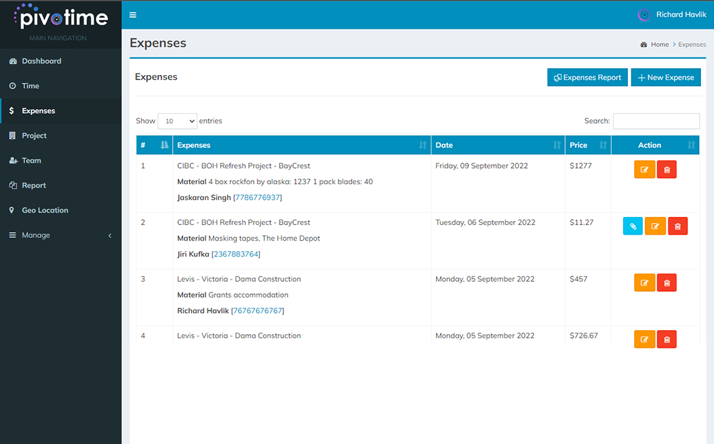Delete expense row 1 using trash icon
The image size is (714, 444).
[x=667, y=170]
